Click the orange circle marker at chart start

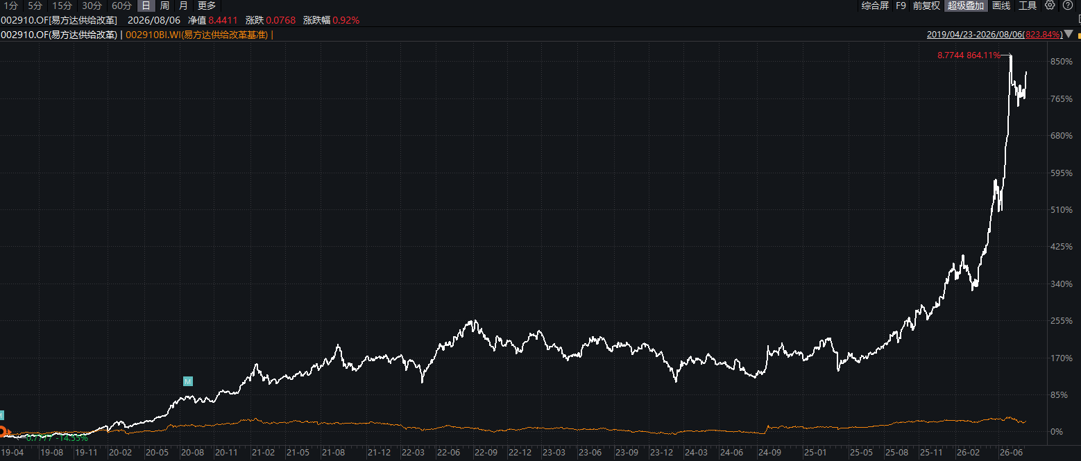tap(2, 430)
